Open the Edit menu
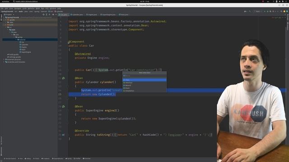The image size is (289, 162). pos(6,9)
